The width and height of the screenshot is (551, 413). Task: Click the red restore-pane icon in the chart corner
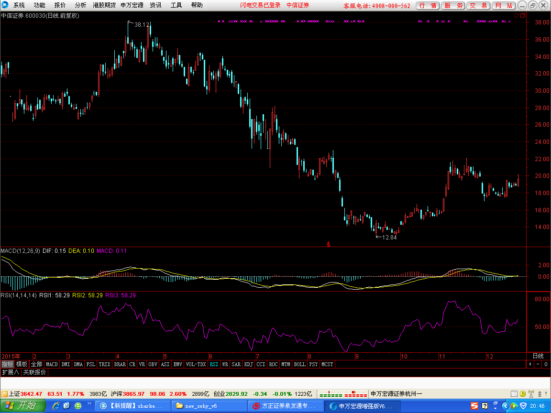pyautogui.click(x=523, y=15)
